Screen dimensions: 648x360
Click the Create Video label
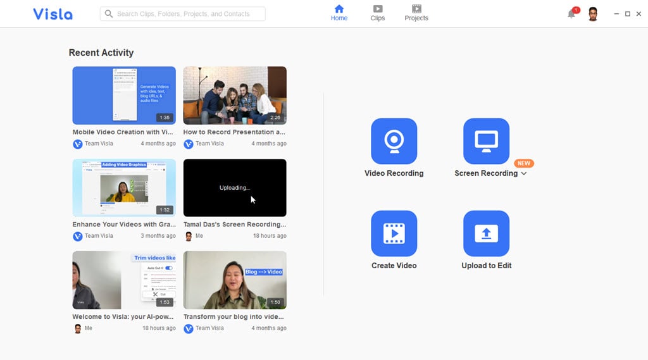394,266
